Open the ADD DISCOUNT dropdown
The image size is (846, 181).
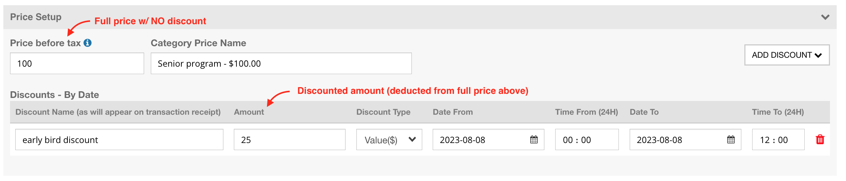(x=787, y=55)
